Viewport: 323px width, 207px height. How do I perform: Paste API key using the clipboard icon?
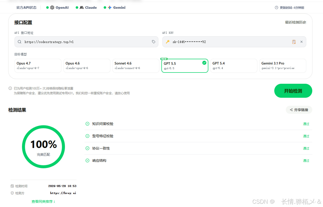(294, 42)
